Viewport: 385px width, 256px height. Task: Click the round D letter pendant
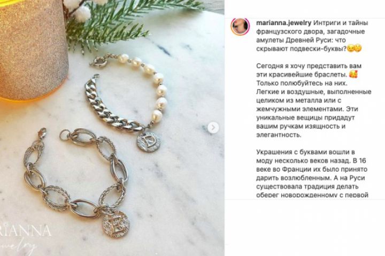click(x=149, y=141)
